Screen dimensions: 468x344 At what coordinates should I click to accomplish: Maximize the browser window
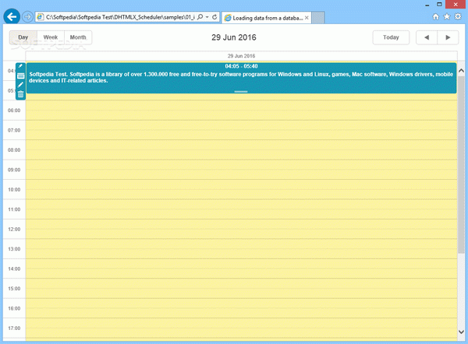click(439, 4)
